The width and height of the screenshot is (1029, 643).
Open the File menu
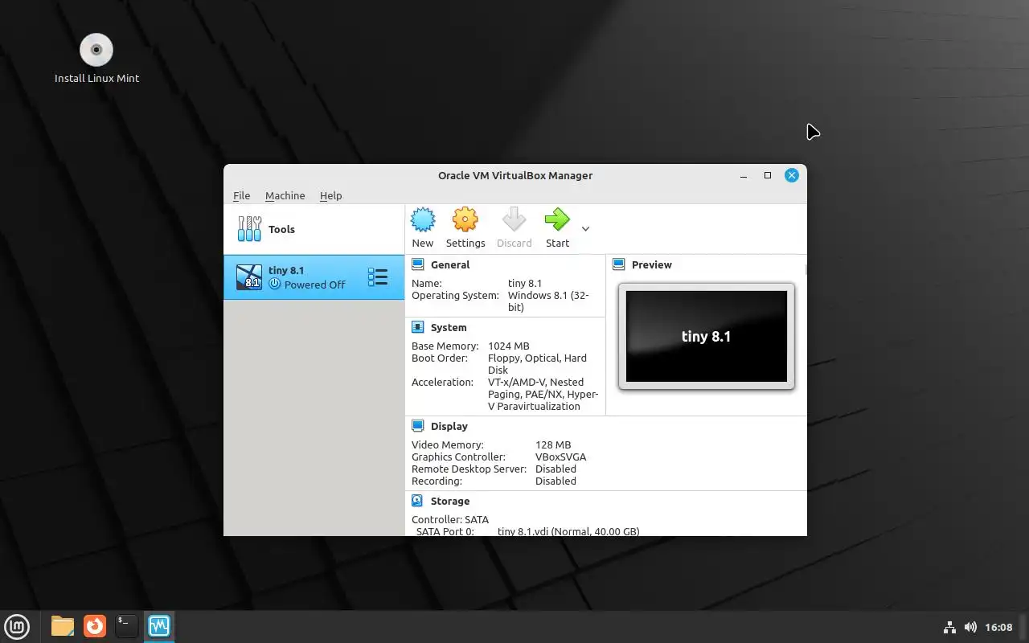242,195
